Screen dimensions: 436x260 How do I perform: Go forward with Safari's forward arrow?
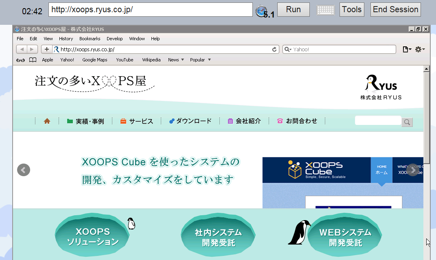point(32,50)
